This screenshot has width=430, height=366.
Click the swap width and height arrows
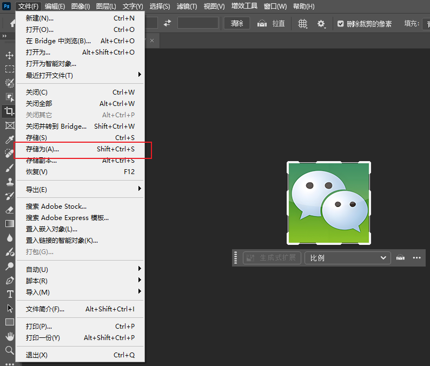click(167, 23)
